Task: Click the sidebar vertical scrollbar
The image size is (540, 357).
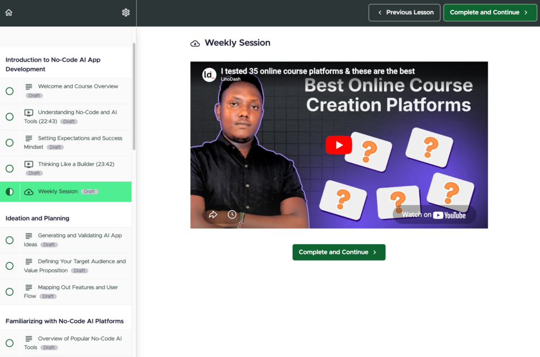Action: 134,95
